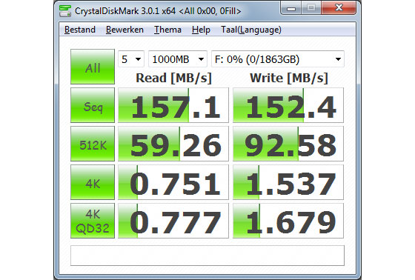The image size is (415, 280).
Task: Click the 4K QD32 write result 1.679
Action: pos(288,221)
